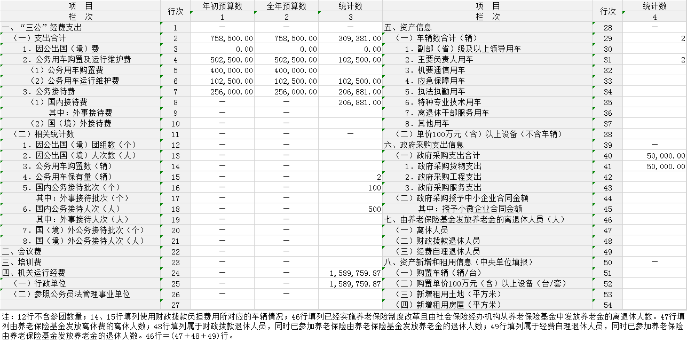
Task: Click 国内接待费 统计数 cell in row 8
Action: [x=350, y=102]
